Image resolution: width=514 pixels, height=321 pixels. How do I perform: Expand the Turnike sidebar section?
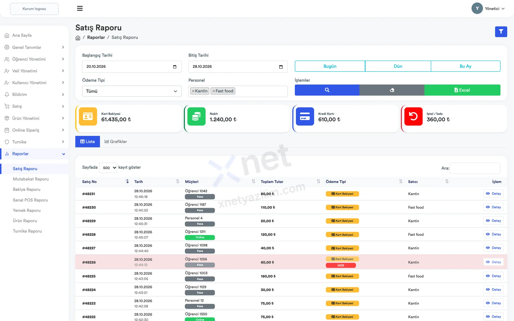pyautogui.click(x=34, y=142)
